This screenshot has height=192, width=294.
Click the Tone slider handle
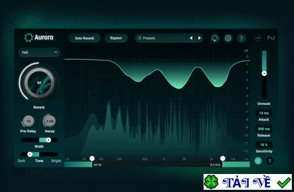click(30, 154)
